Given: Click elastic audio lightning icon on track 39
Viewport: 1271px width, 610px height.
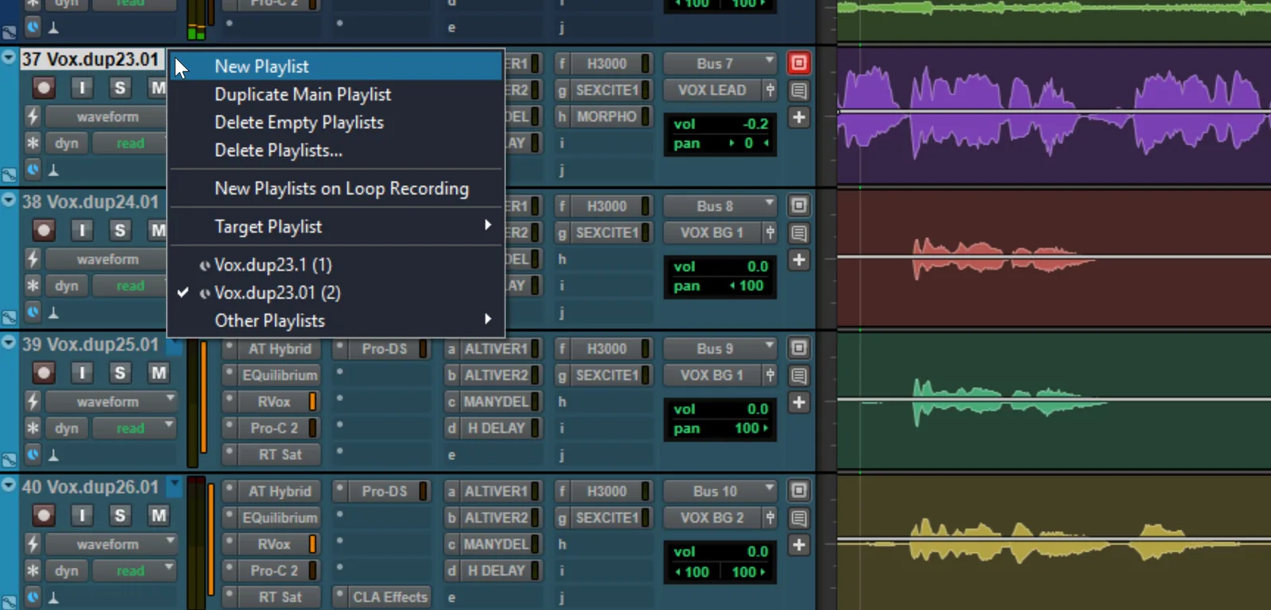Looking at the screenshot, I should [x=33, y=402].
